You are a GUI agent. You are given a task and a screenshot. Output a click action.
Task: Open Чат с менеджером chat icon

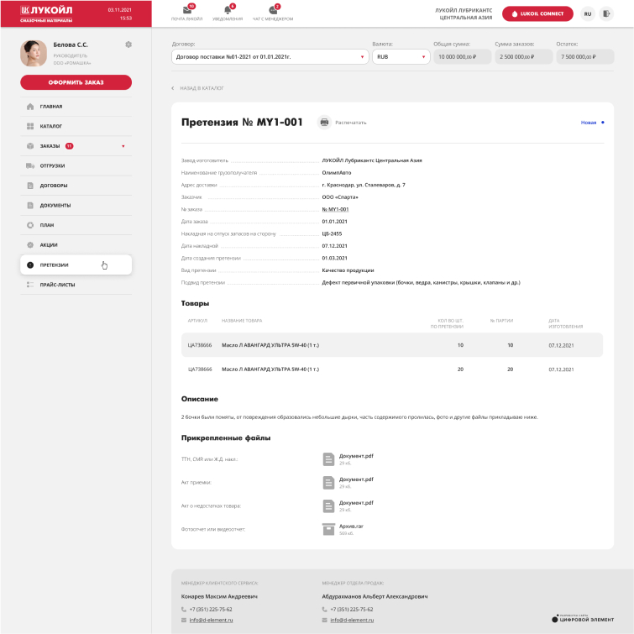[273, 10]
